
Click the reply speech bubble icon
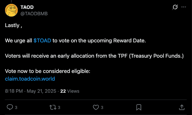click(10, 107)
